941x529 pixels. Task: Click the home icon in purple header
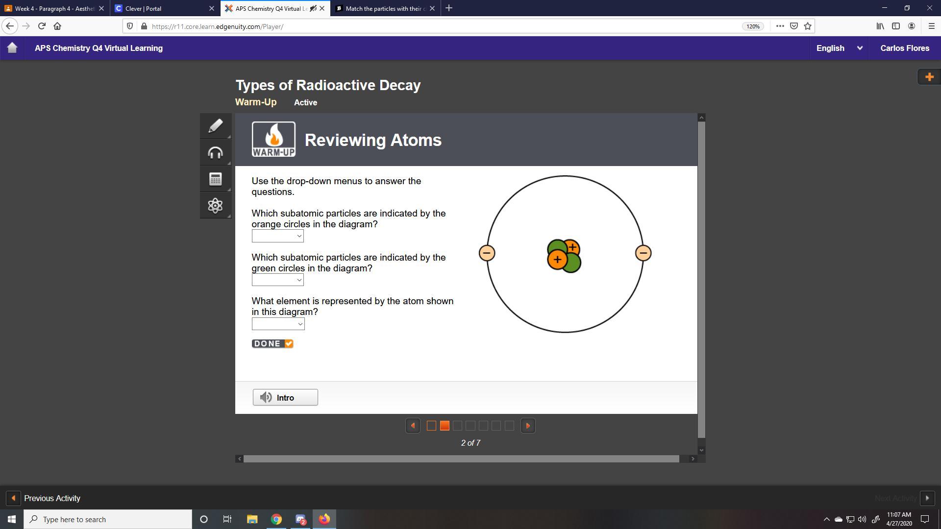[12, 48]
